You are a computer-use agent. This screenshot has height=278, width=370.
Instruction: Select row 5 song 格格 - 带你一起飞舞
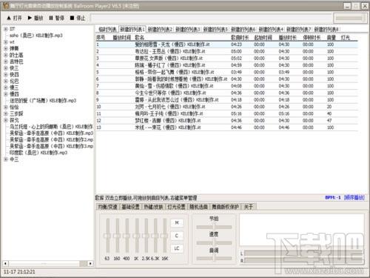coord(227,72)
